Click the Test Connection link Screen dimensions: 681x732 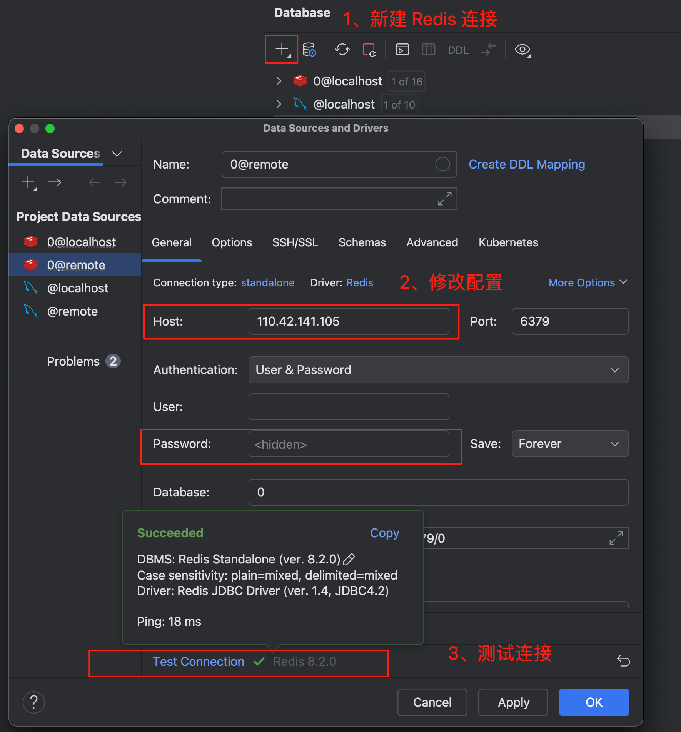[x=198, y=661]
